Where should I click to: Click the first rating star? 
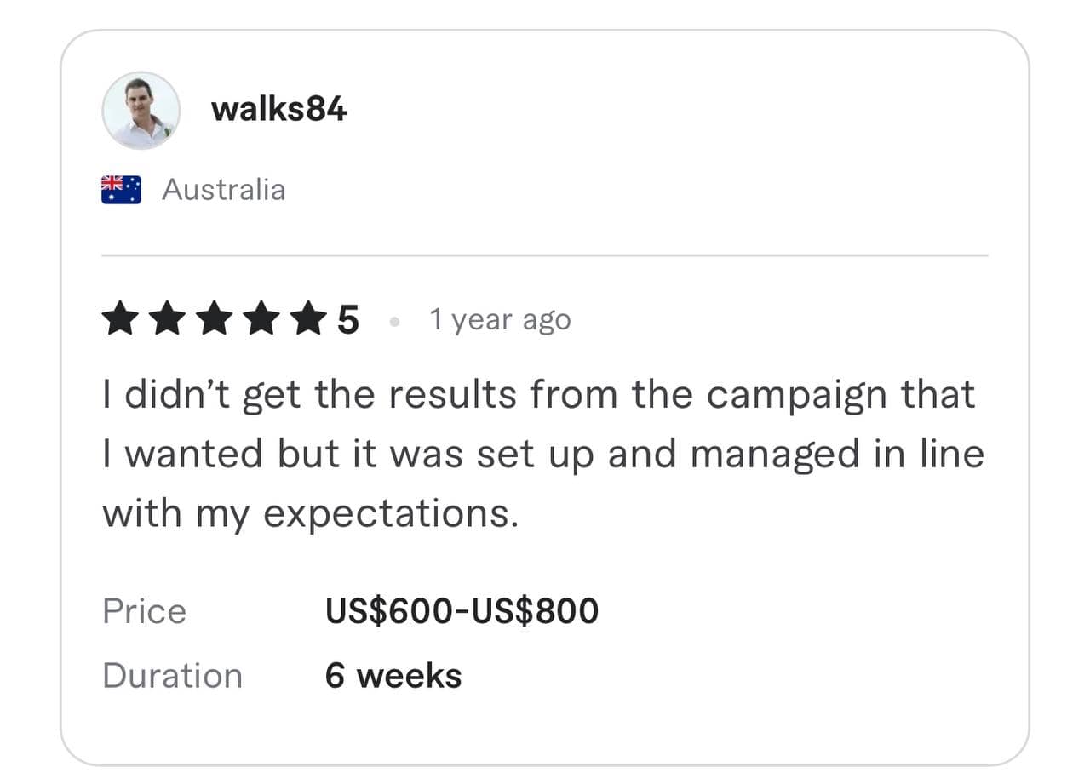[120, 321]
